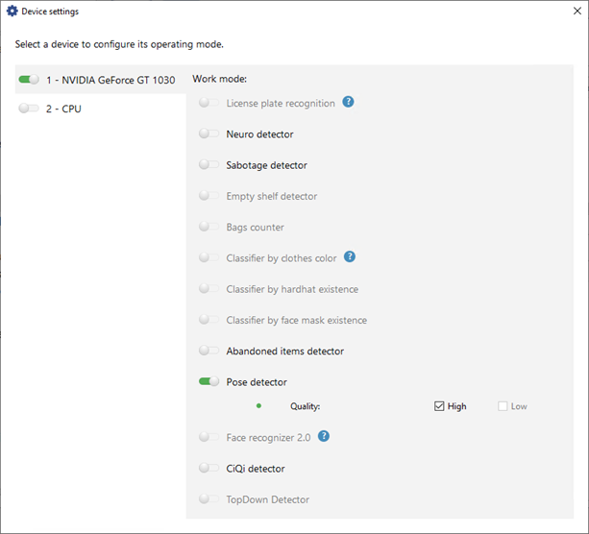Turn on the Neuro detector switch
Viewport: 589px width, 534px height.
coord(209,134)
